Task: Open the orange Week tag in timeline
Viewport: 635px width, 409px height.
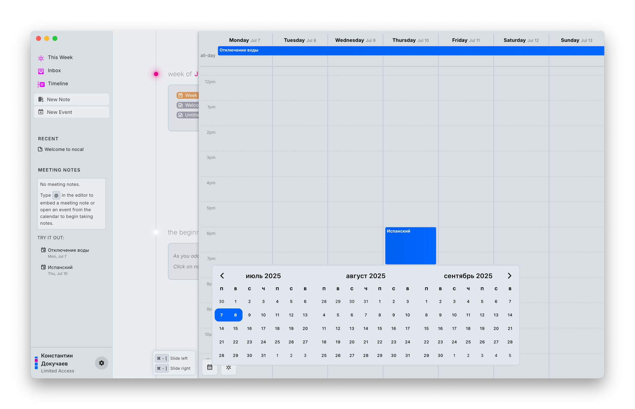Action: pyautogui.click(x=188, y=95)
